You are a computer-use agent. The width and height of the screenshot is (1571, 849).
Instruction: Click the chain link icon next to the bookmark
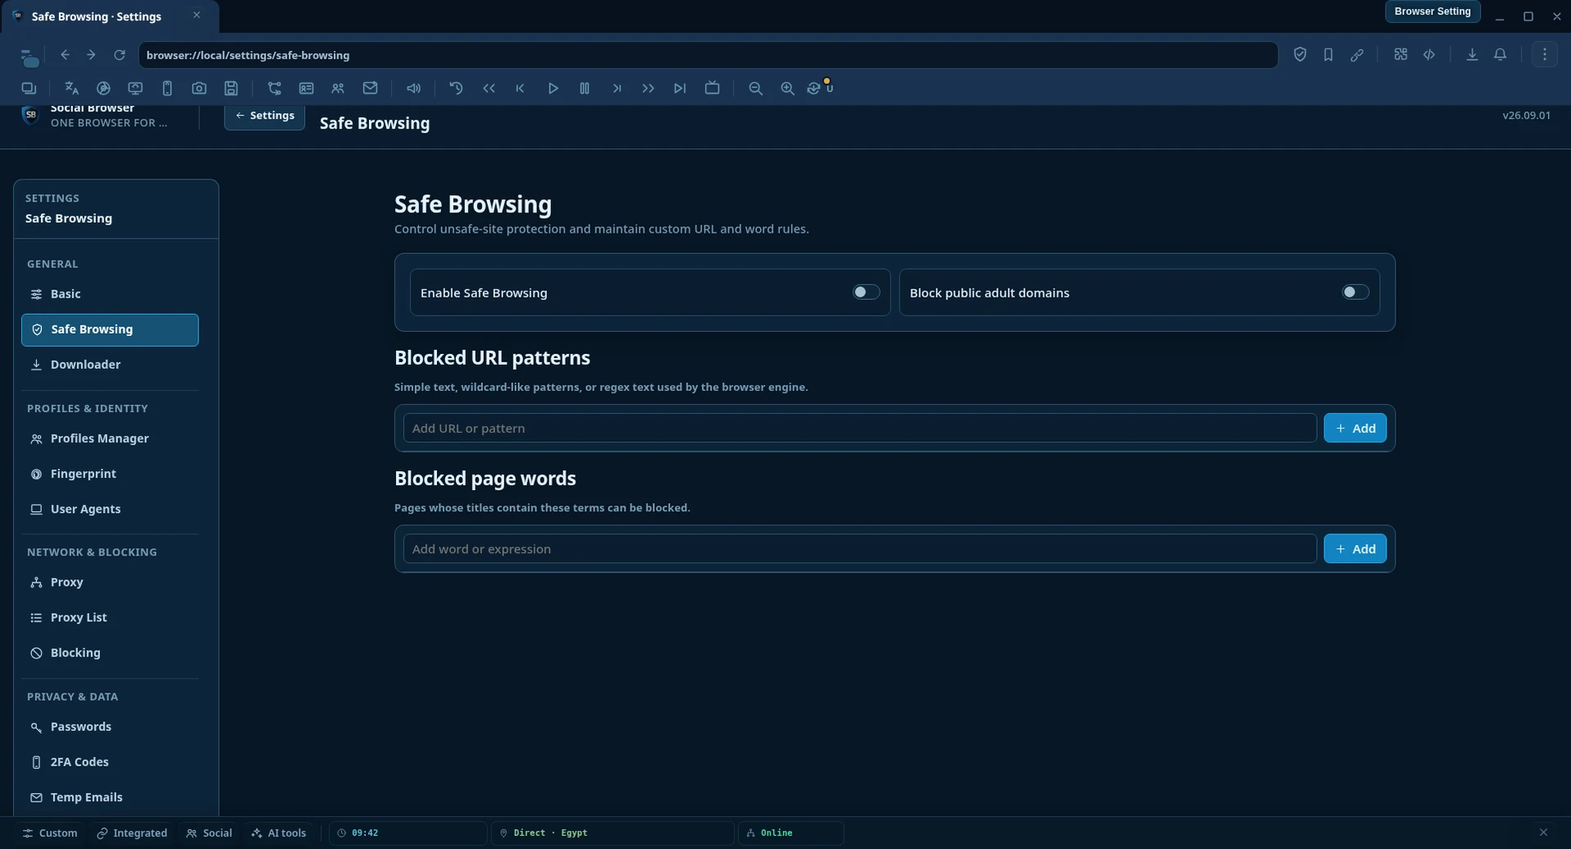coord(1357,55)
